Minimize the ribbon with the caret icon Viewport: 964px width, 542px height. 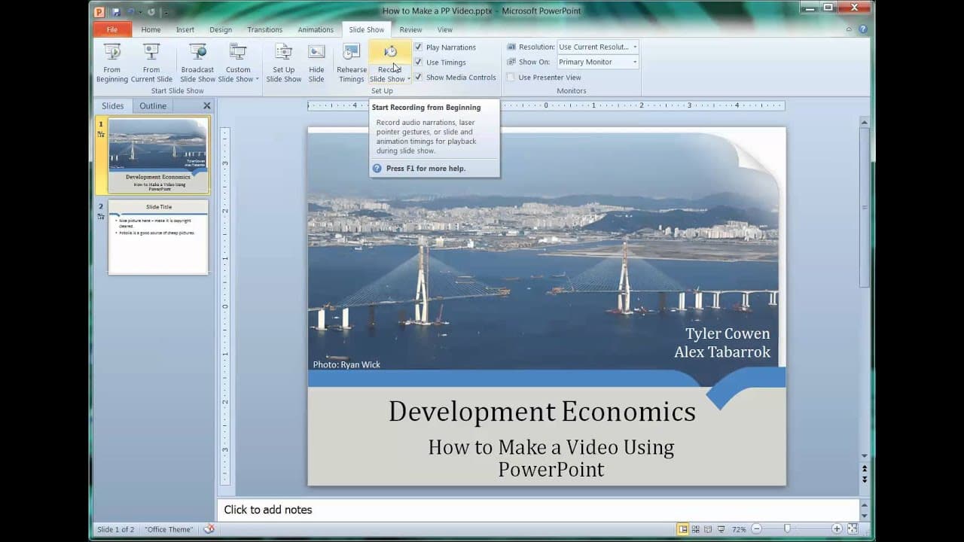[849, 29]
